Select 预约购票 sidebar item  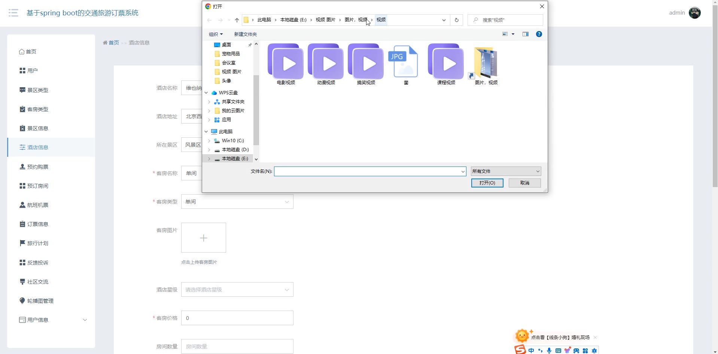tap(51, 167)
